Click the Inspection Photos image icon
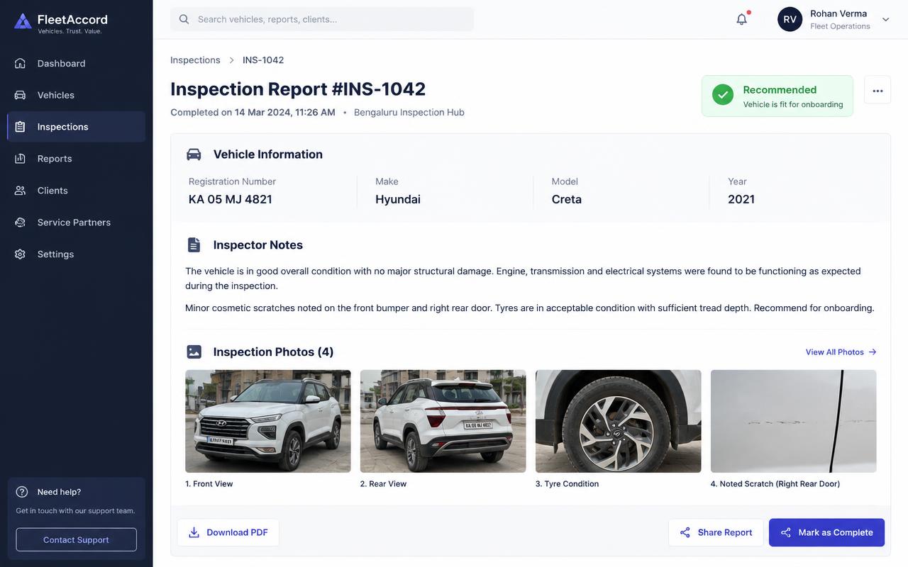908x567 pixels. (194, 352)
